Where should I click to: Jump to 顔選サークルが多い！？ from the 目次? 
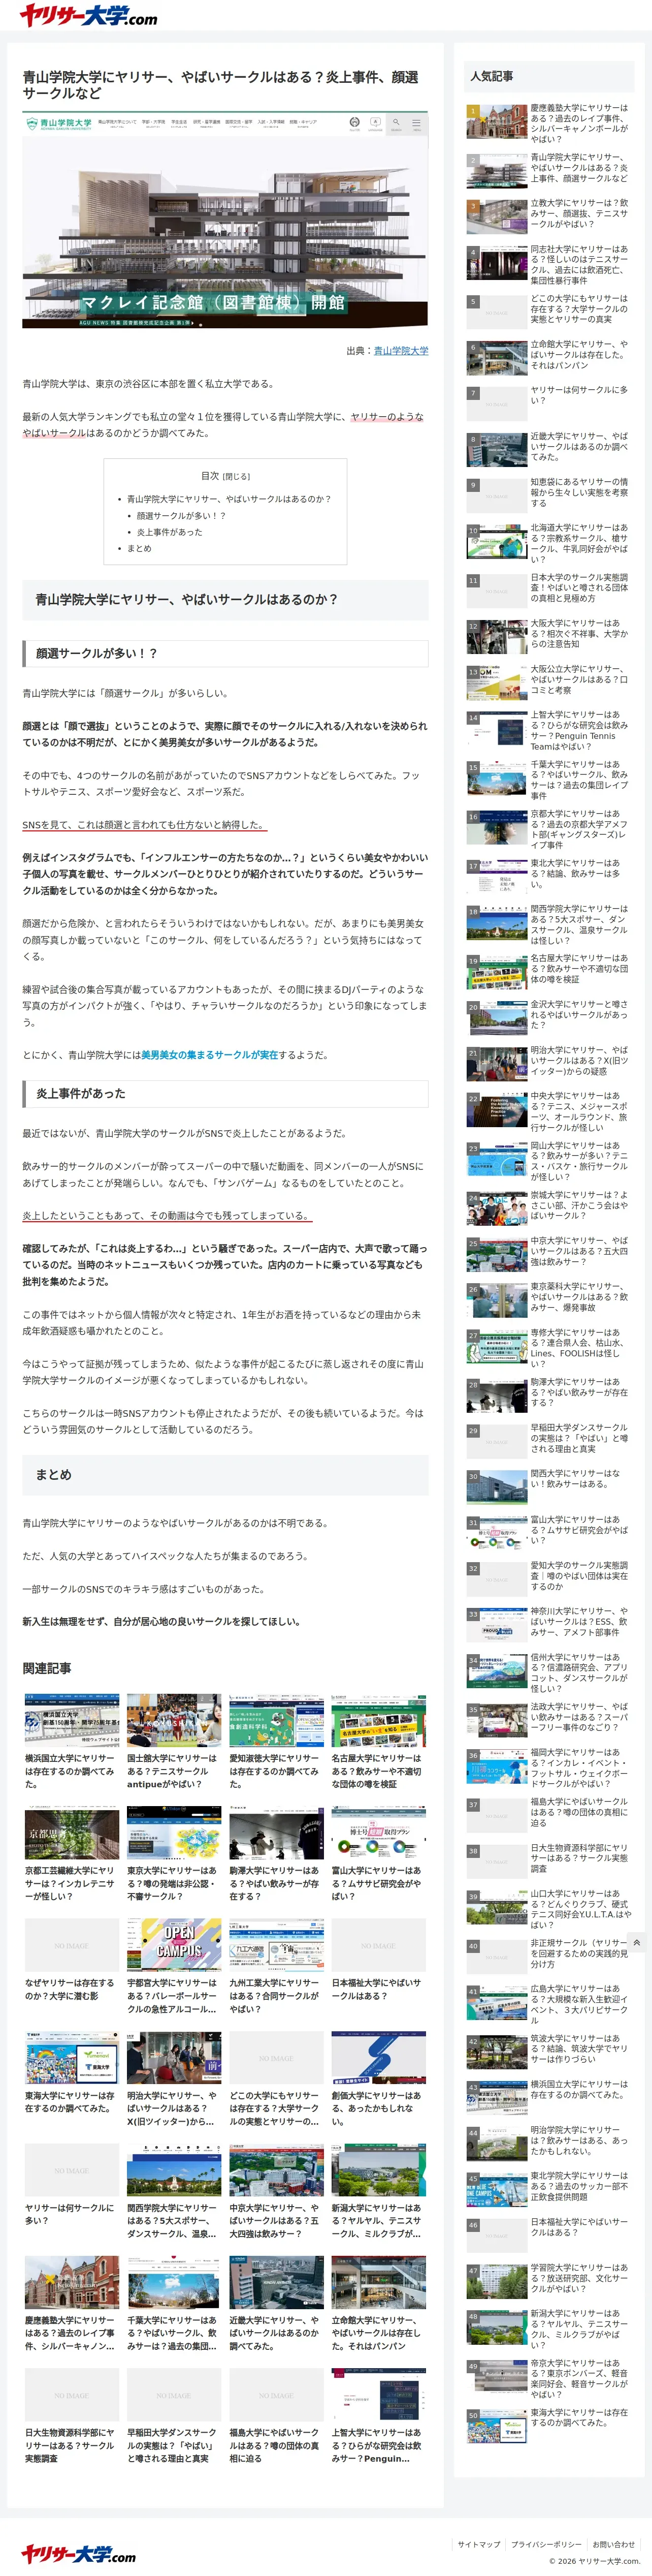[x=181, y=516]
